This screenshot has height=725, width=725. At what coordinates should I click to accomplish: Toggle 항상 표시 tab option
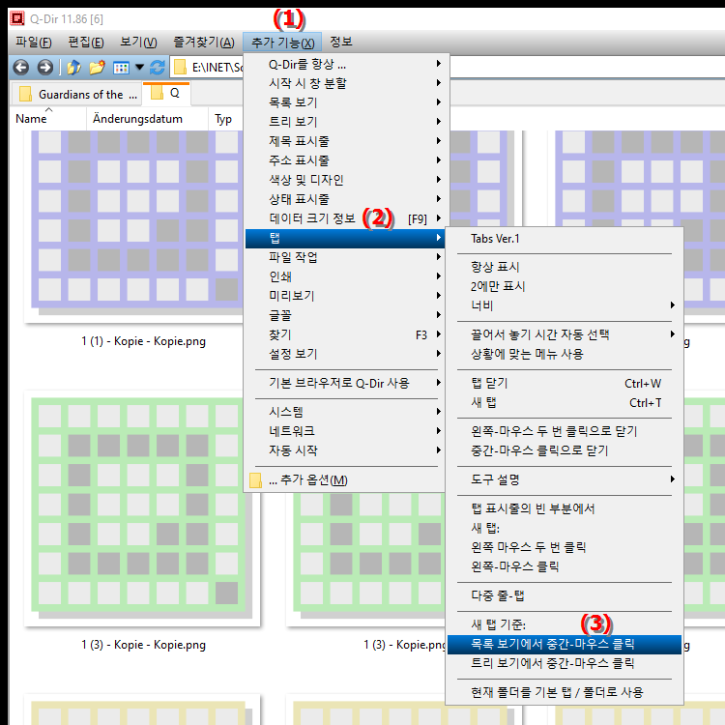coord(565,267)
